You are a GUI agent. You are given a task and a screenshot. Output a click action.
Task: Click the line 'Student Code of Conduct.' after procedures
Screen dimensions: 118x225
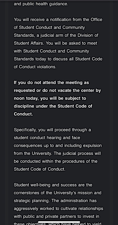(x=40, y=169)
